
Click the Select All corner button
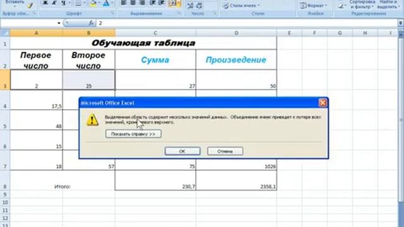[5, 33]
